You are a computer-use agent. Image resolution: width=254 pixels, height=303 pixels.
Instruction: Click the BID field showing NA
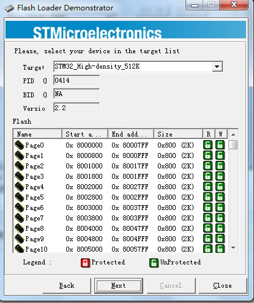click(77, 94)
